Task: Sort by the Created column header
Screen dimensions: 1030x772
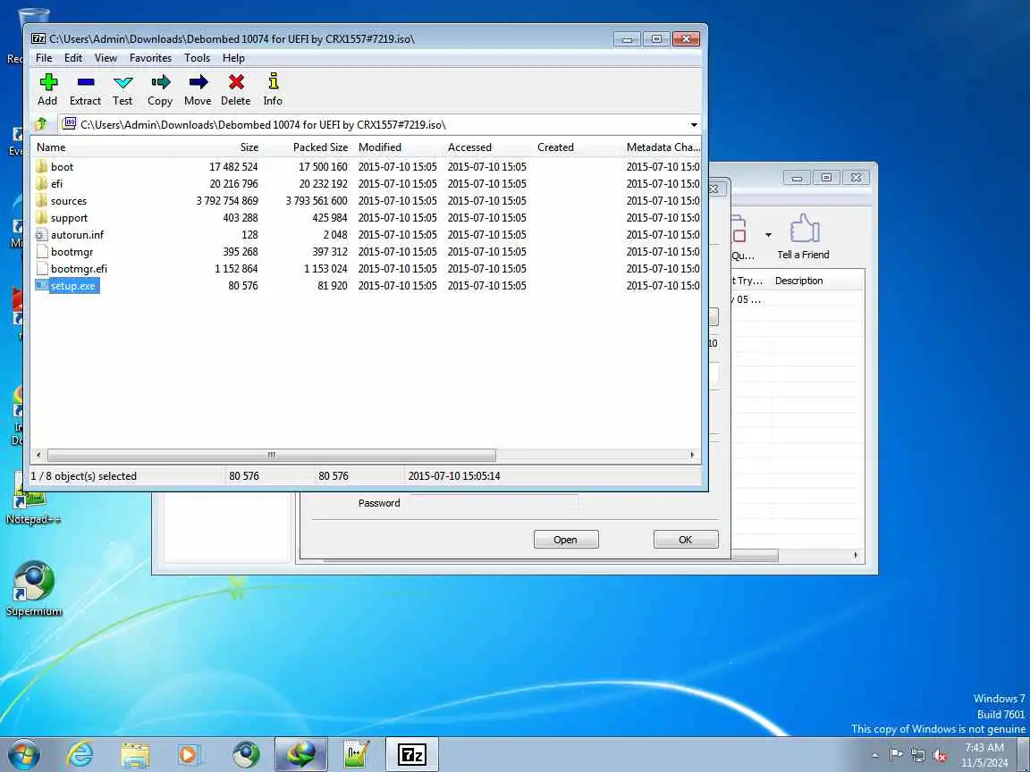Action: click(x=577, y=147)
